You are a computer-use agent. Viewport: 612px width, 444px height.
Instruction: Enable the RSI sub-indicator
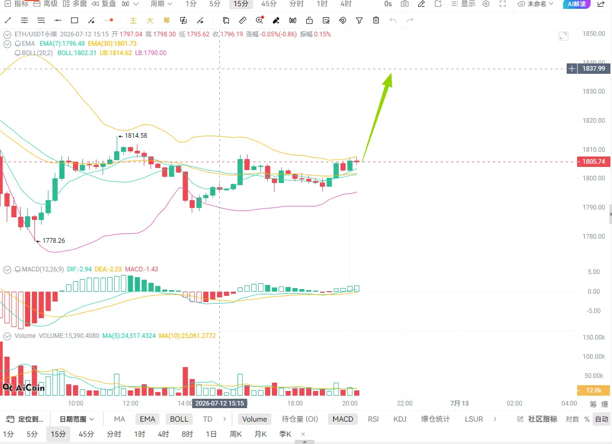373,419
